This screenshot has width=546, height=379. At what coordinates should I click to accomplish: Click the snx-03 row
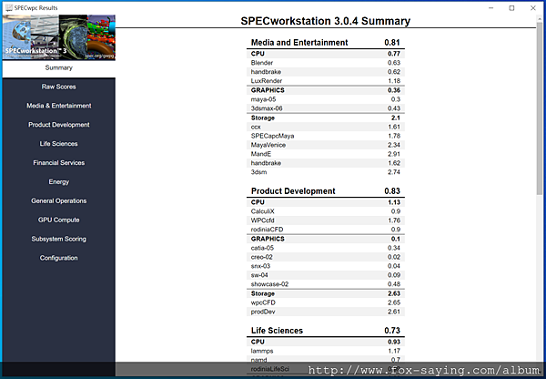[326, 266]
